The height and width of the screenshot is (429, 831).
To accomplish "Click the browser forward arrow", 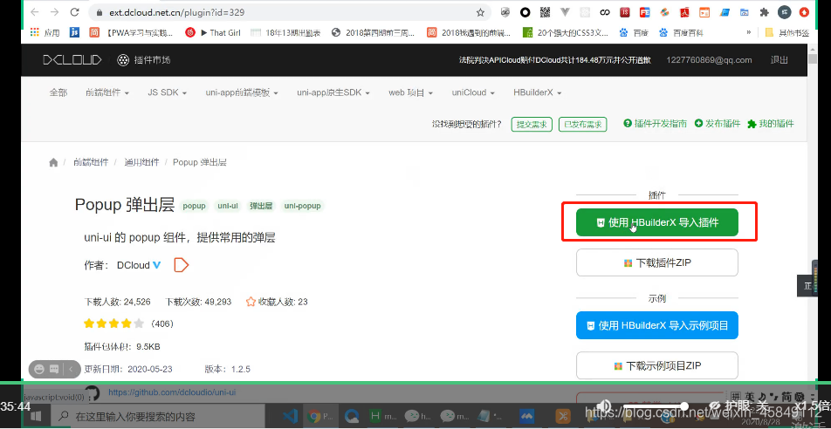I will [x=55, y=11].
